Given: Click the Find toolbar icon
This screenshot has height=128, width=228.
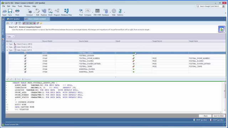Looking at the screenshot, I should coord(81,12).
